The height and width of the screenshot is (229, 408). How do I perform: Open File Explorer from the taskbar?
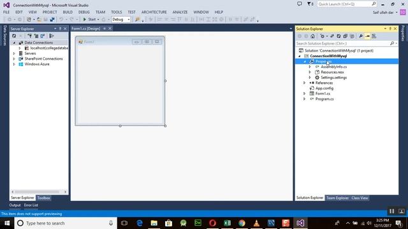[x=154, y=223]
